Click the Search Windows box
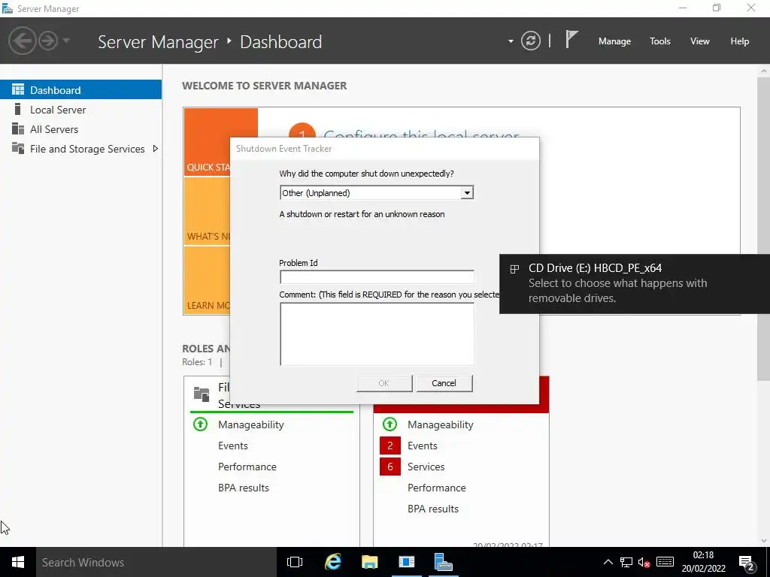 156,562
